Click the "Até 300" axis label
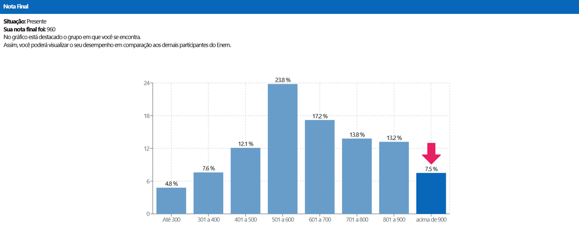The image size is (579, 232). [x=171, y=220]
